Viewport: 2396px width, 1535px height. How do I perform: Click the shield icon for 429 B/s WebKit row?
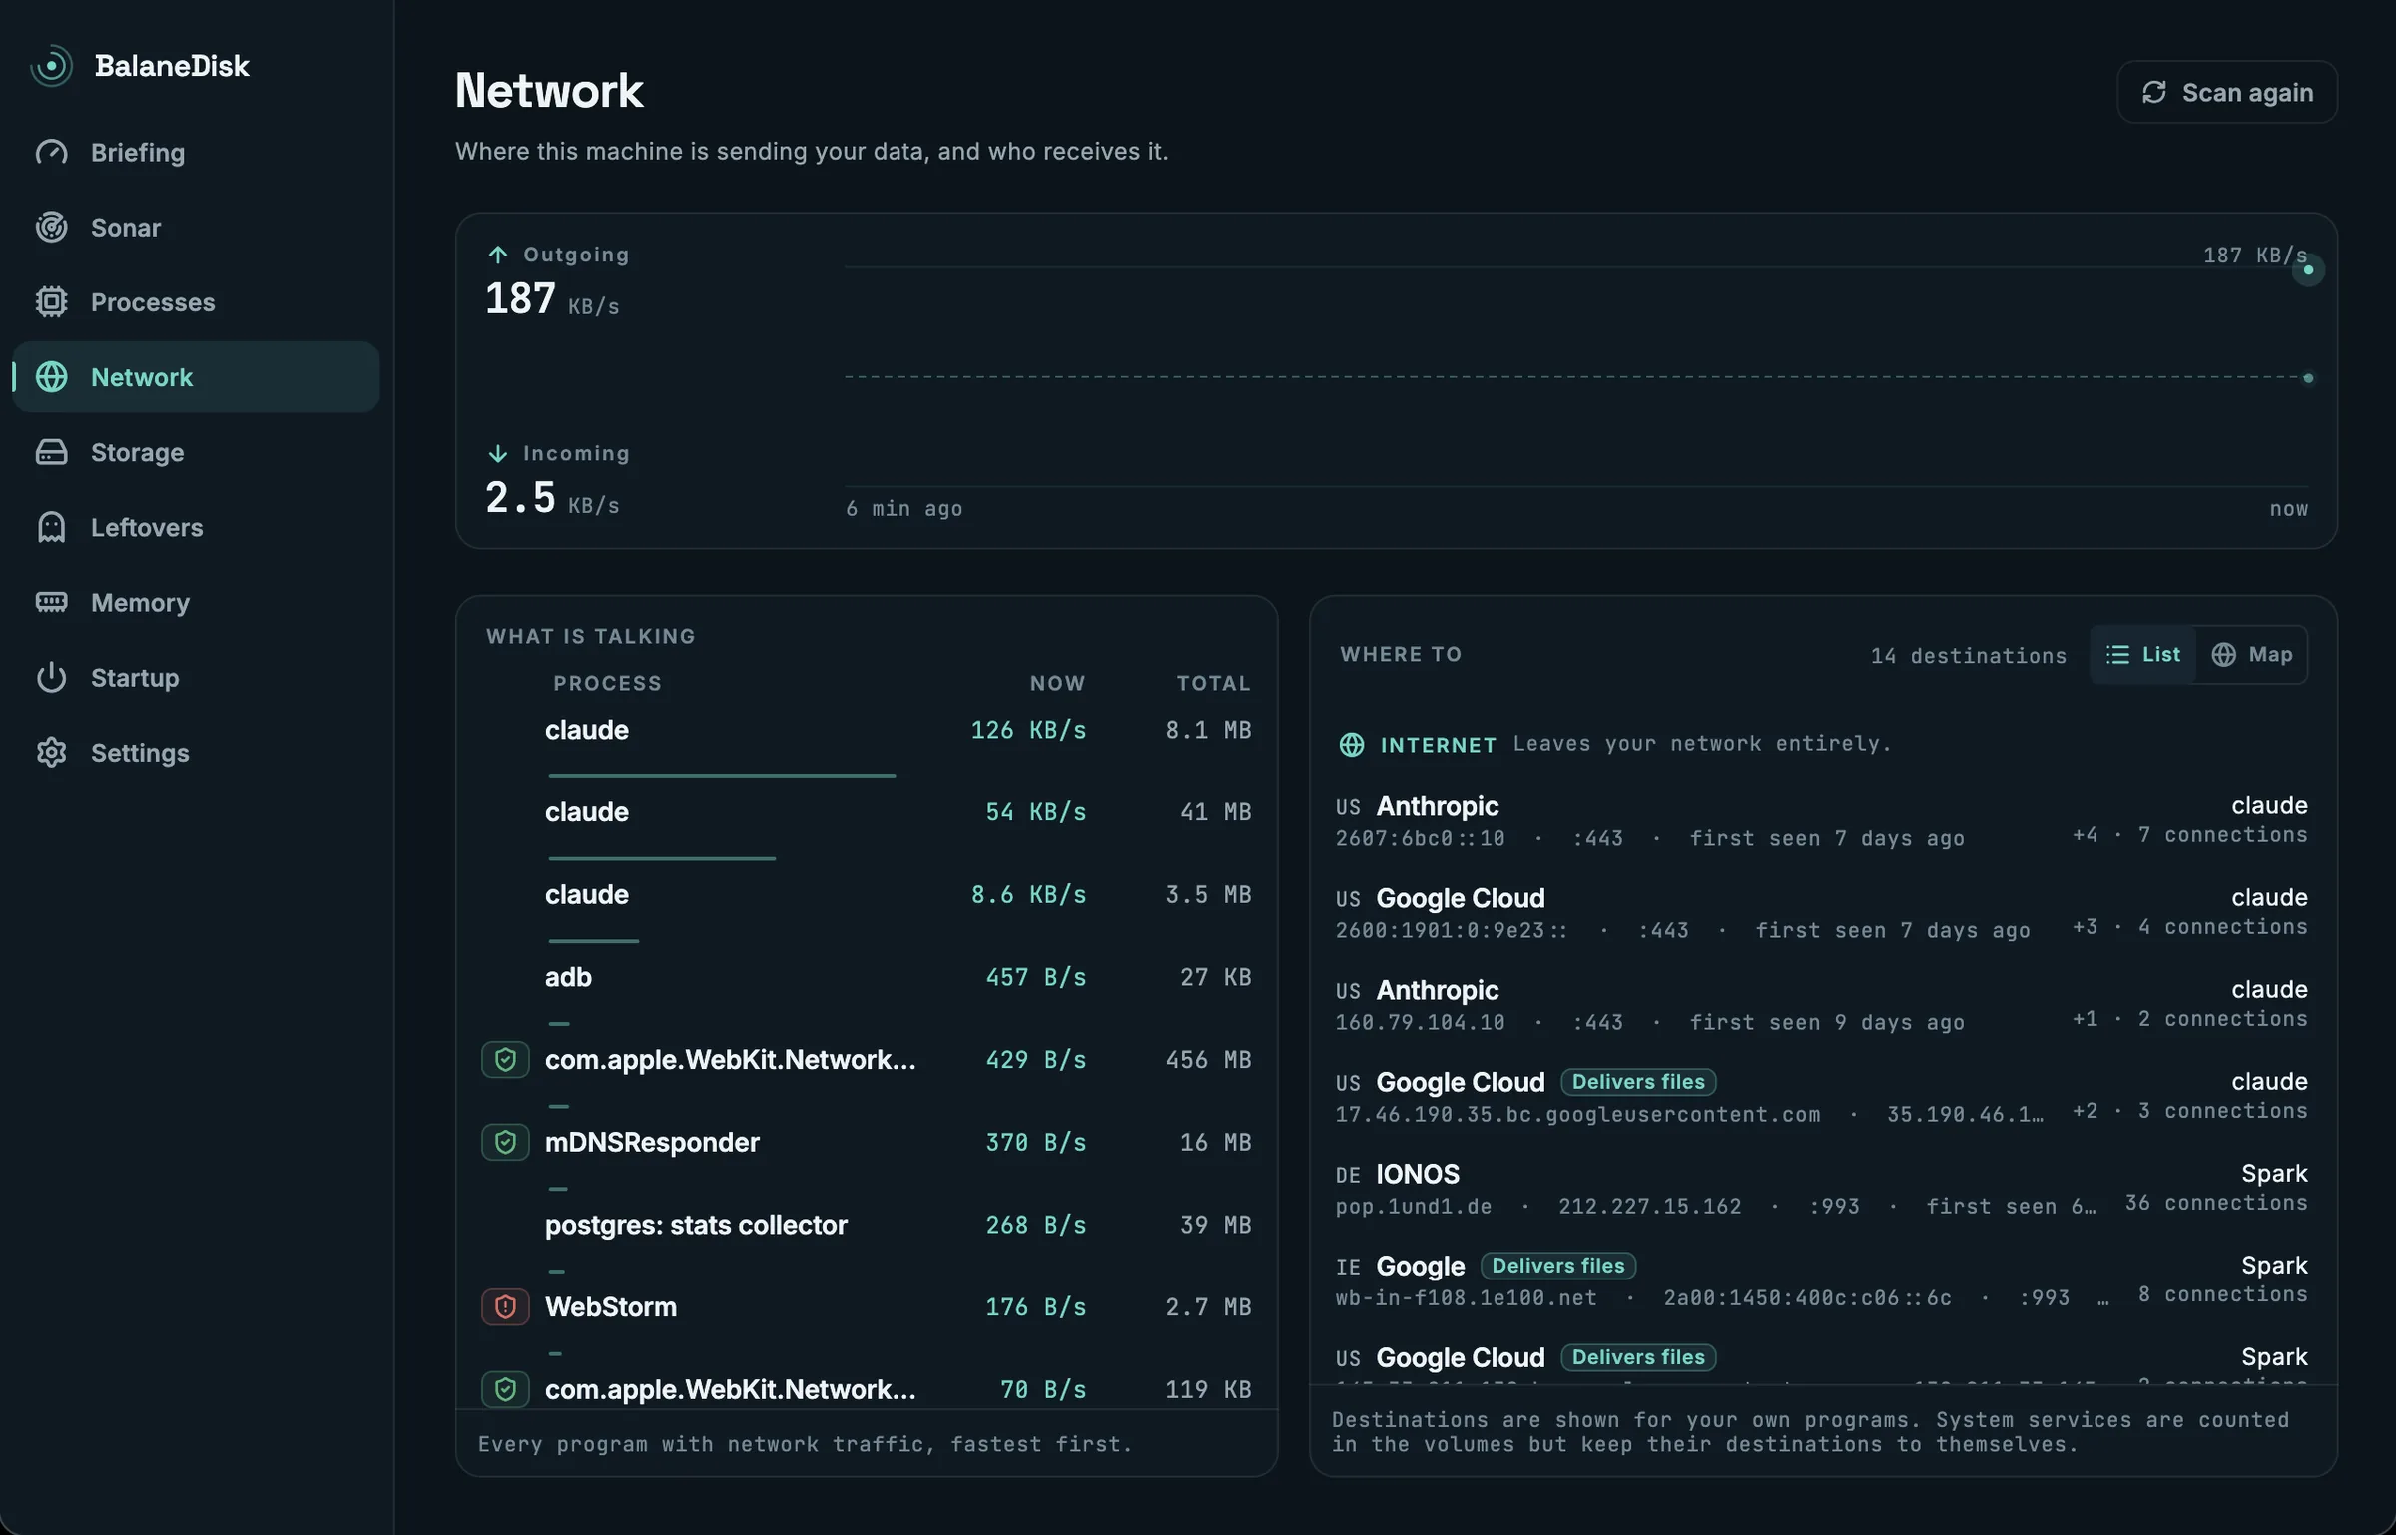(x=505, y=1059)
